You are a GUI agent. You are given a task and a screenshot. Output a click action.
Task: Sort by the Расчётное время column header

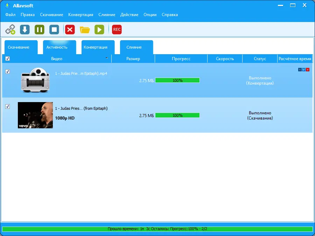[295, 59]
